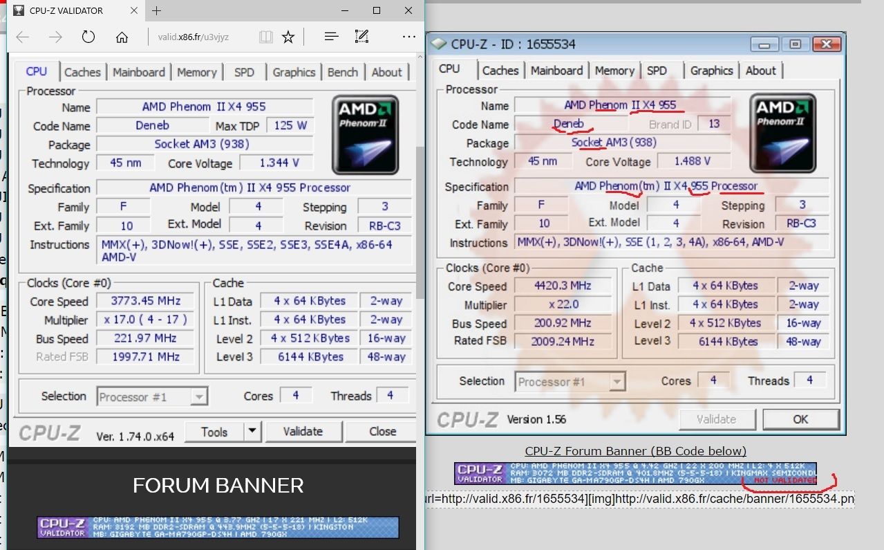Click the left page vertical scrollbar

pyautogui.click(x=419, y=221)
